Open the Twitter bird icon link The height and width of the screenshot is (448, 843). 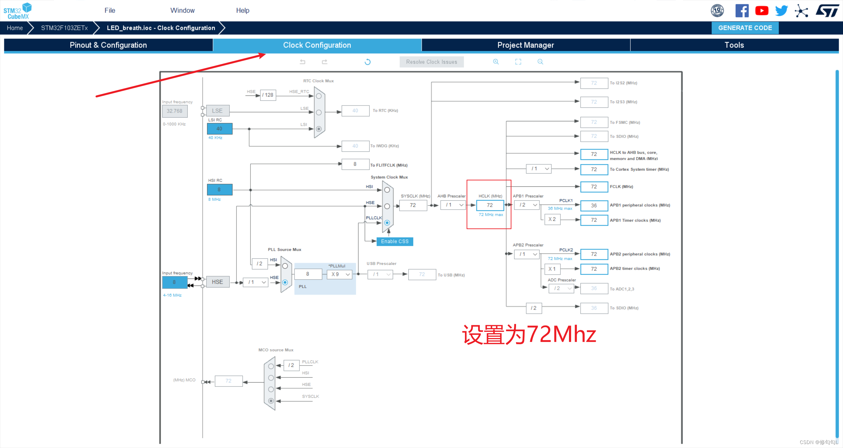click(x=781, y=11)
